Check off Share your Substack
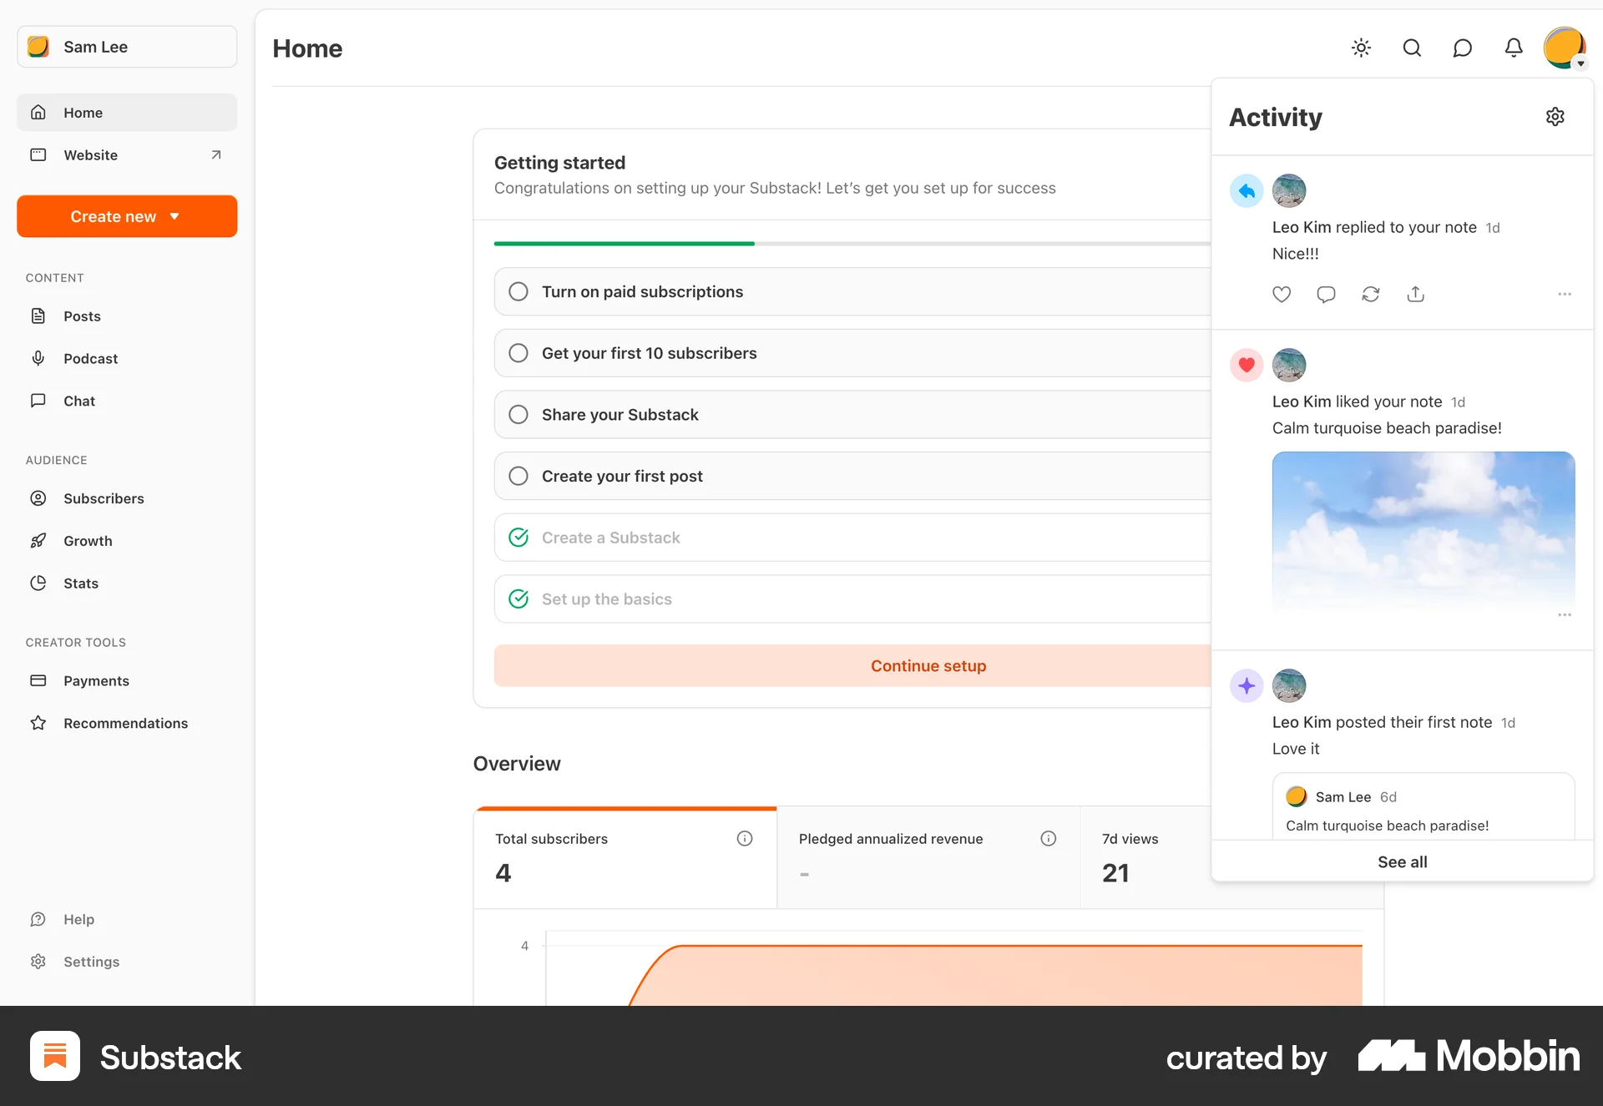Screen dimensions: 1603x1106 click(518, 414)
